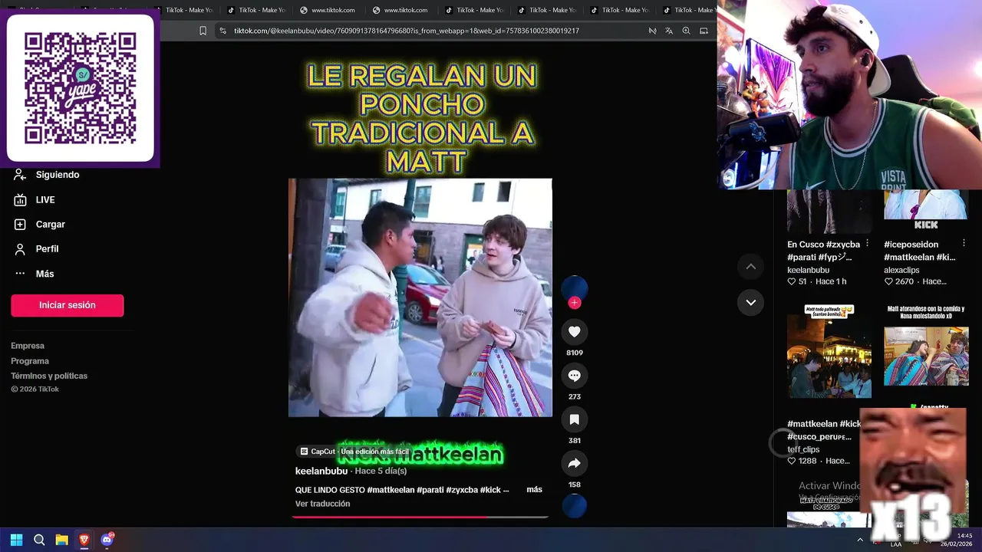The height and width of the screenshot is (552, 982).
Task: Open keelanbubu author under En Cusco video
Action: click(808, 270)
